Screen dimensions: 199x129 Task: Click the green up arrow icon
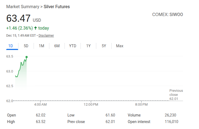(36, 28)
